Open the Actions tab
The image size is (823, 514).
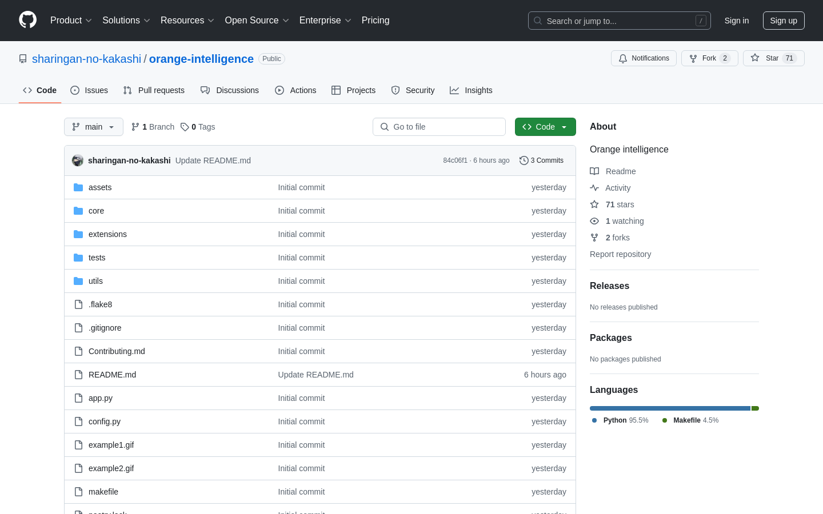point(295,90)
